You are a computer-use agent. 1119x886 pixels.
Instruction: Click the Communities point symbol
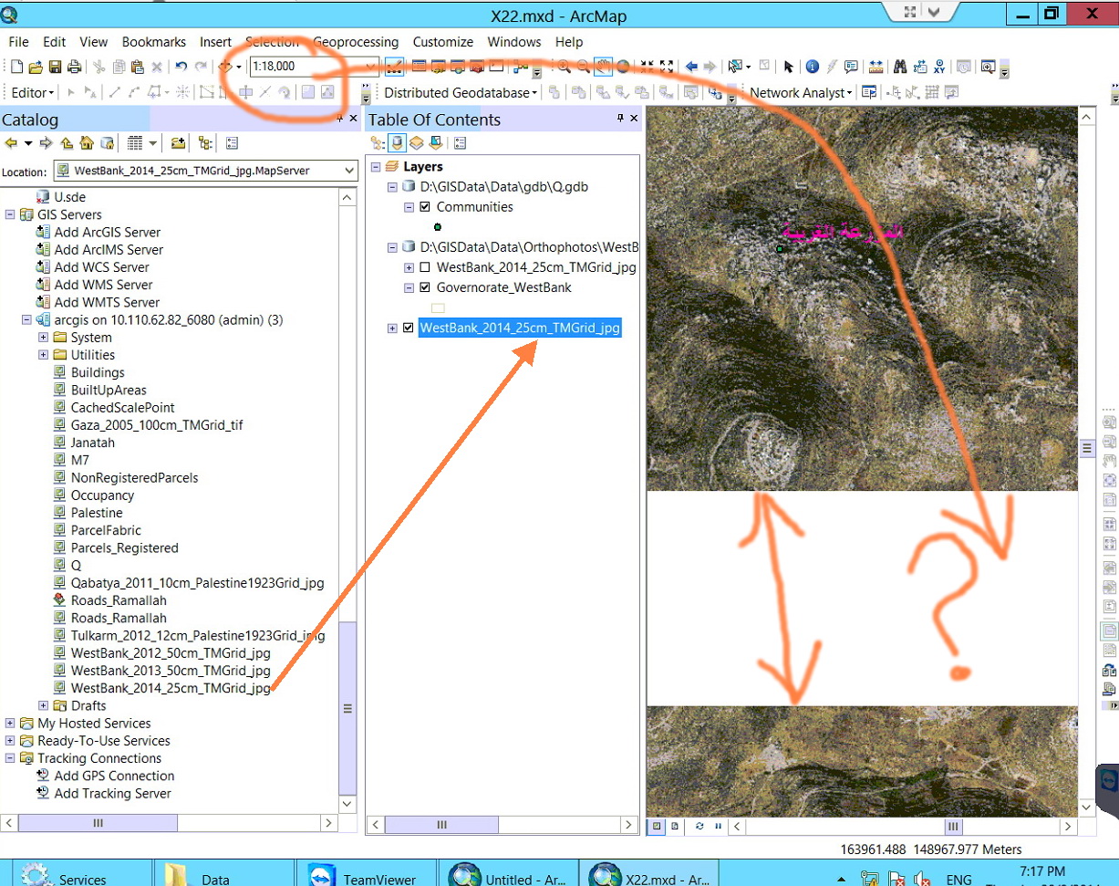tap(438, 226)
